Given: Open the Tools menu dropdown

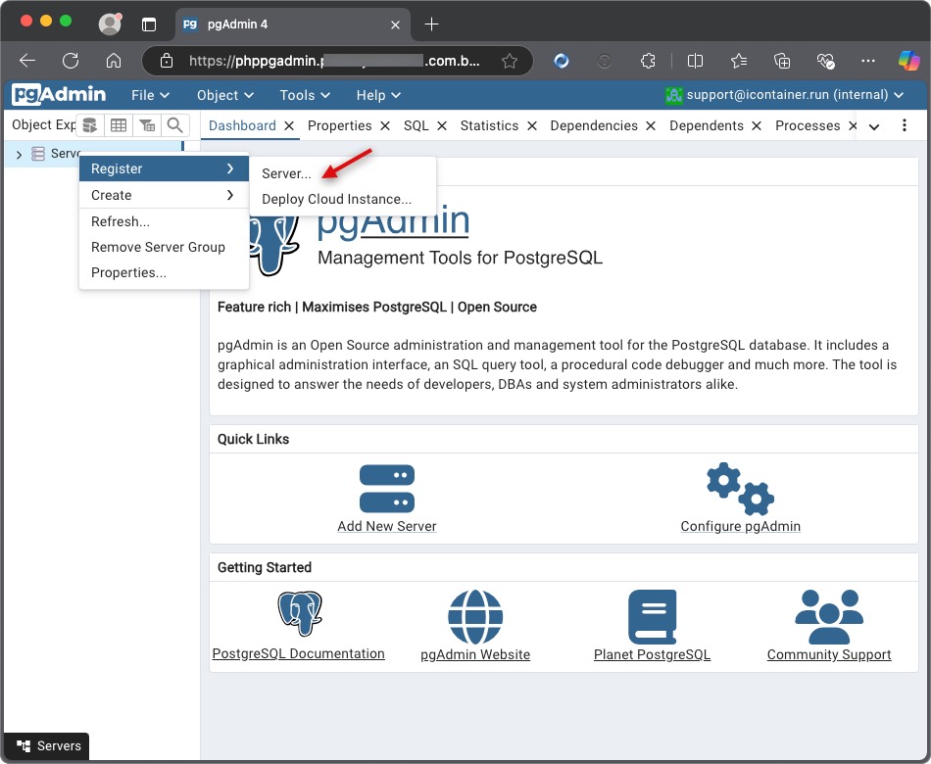Looking at the screenshot, I should point(305,95).
